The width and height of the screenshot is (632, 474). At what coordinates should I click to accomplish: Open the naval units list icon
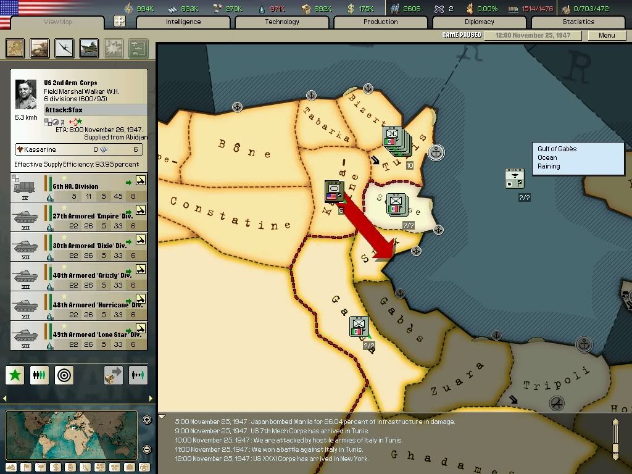[x=89, y=48]
